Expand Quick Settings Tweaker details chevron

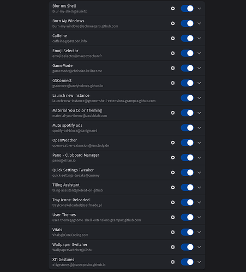(199, 172)
